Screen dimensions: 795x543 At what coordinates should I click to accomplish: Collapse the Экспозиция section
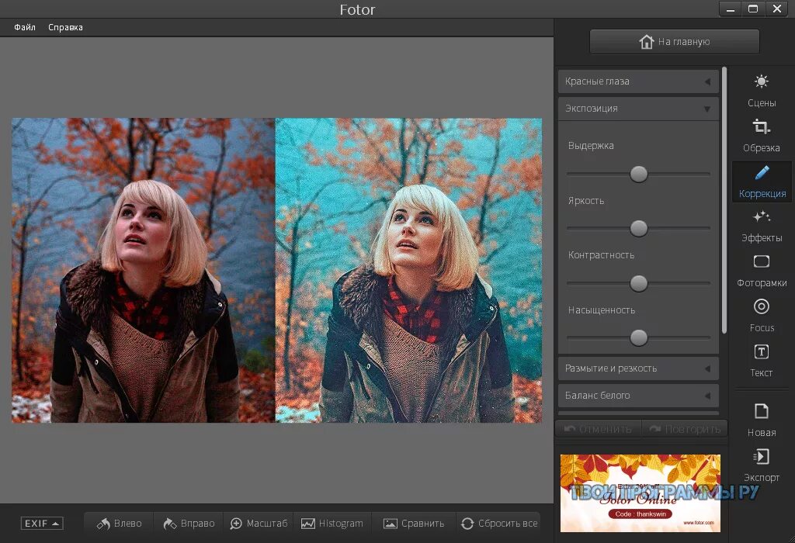638,109
